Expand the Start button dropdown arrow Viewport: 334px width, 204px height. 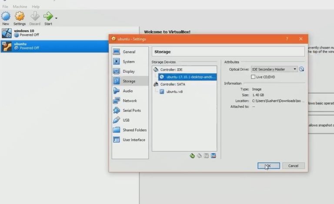pos(56,18)
